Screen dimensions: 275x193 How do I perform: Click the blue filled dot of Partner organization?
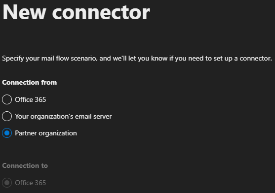coord(7,133)
